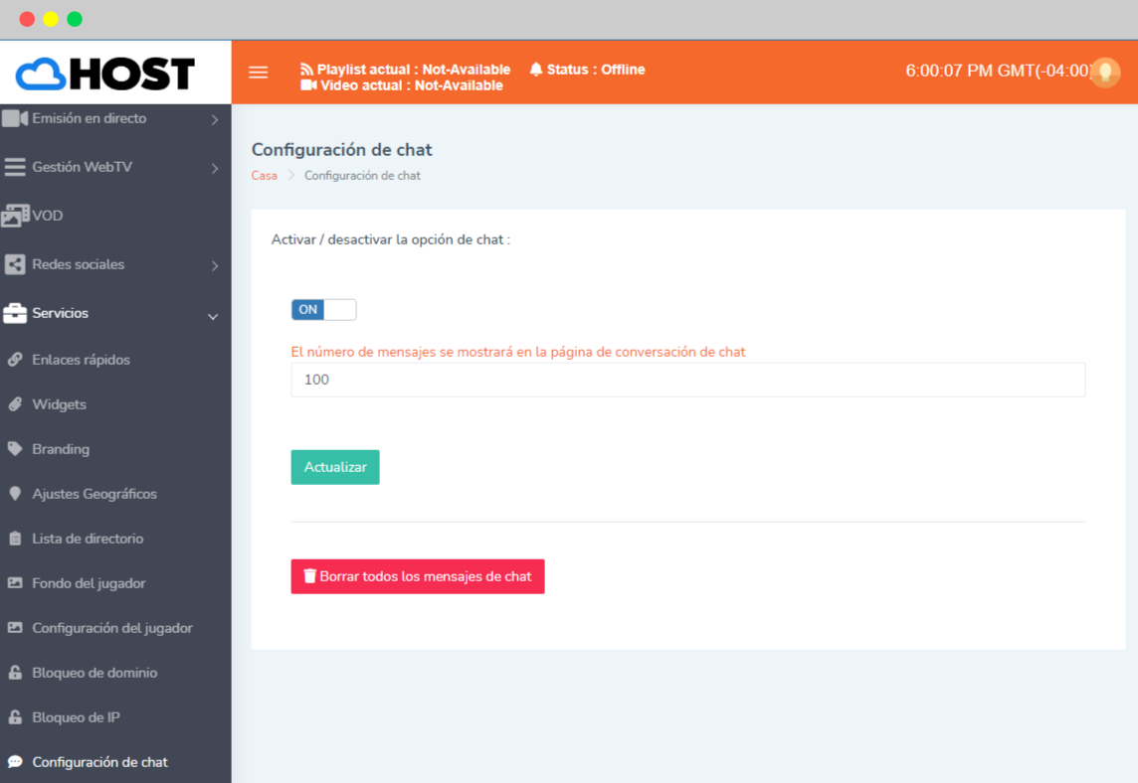Click the image icon beside Fondo del jugador
The width and height of the screenshot is (1138, 783).
pos(15,583)
